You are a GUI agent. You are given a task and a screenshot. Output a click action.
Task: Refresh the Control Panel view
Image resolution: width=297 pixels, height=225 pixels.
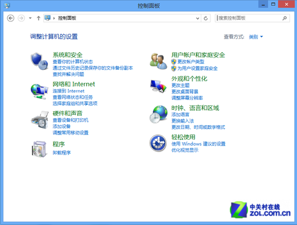point(206,18)
